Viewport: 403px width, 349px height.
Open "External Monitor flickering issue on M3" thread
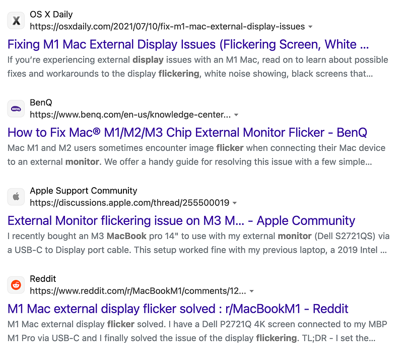pyautogui.click(x=181, y=221)
